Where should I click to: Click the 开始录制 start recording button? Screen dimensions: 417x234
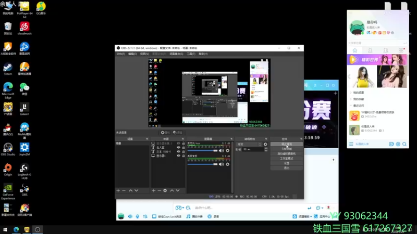click(286, 149)
